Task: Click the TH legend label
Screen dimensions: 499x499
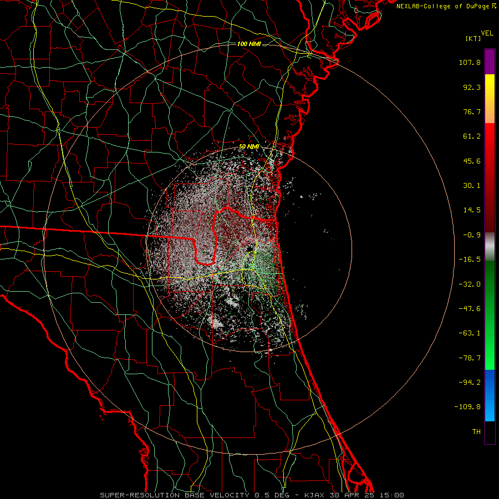Action: tap(476, 432)
